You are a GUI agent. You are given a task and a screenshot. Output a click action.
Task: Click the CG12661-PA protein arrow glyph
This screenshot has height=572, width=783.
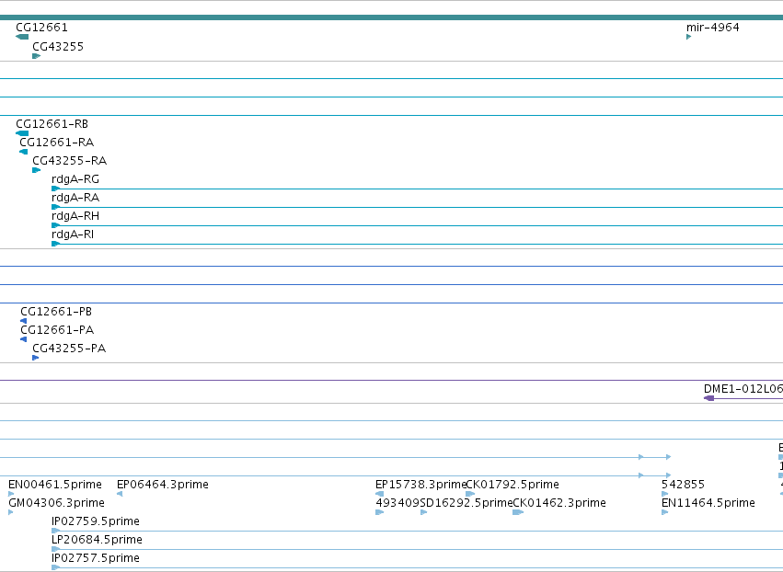[x=24, y=339]
